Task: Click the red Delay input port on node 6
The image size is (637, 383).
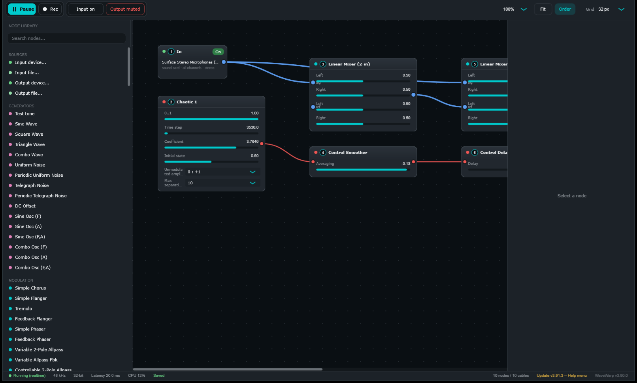Action: (465, 162)
